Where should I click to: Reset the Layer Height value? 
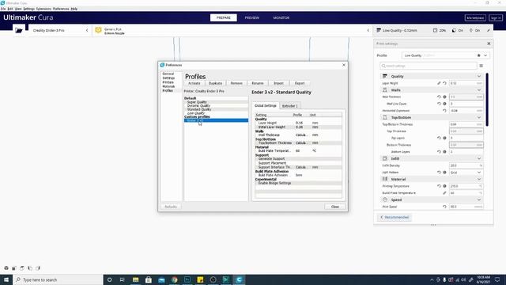(x=444, y=83)
